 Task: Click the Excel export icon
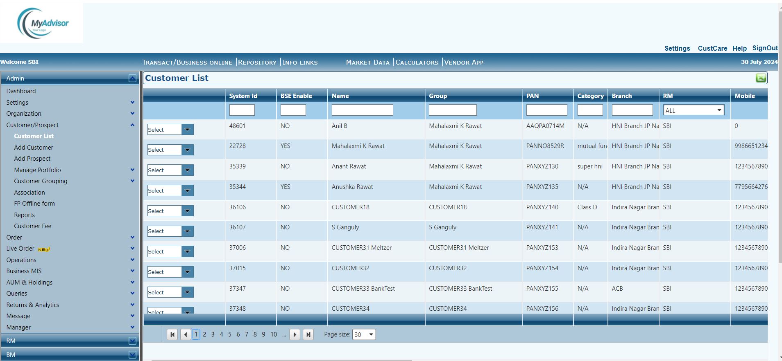[761, 78]
